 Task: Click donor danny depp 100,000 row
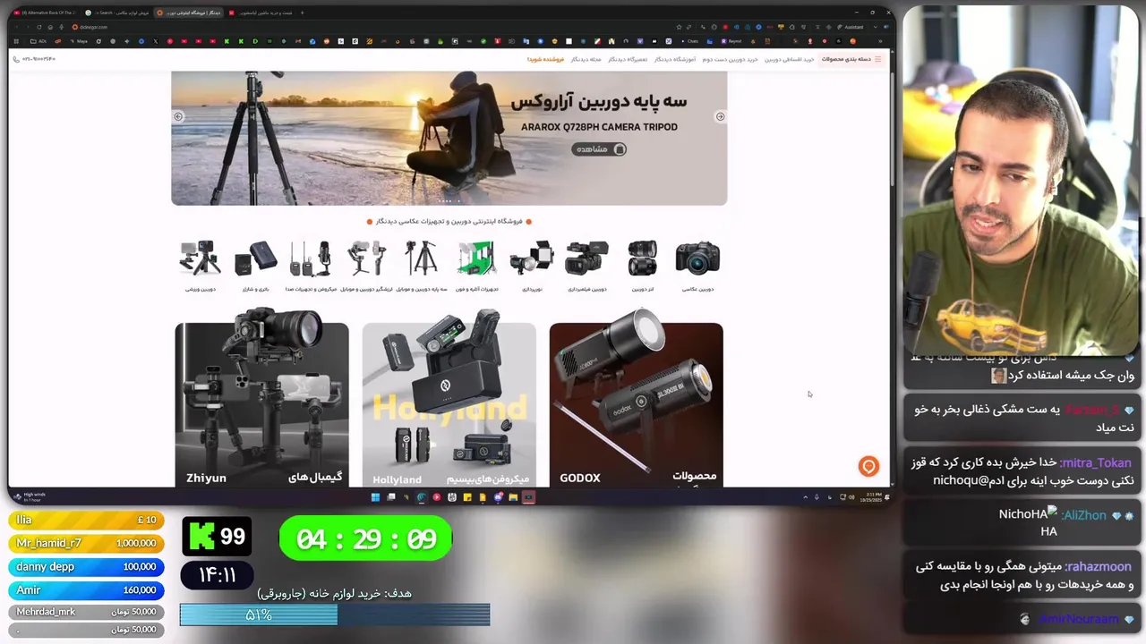86,566
